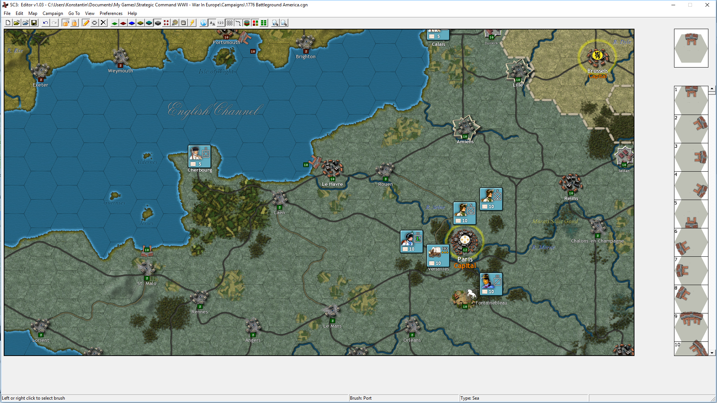Click the New campaign file icon
Image resolution: width=717 pixels, height=403 pixels.
8,23
